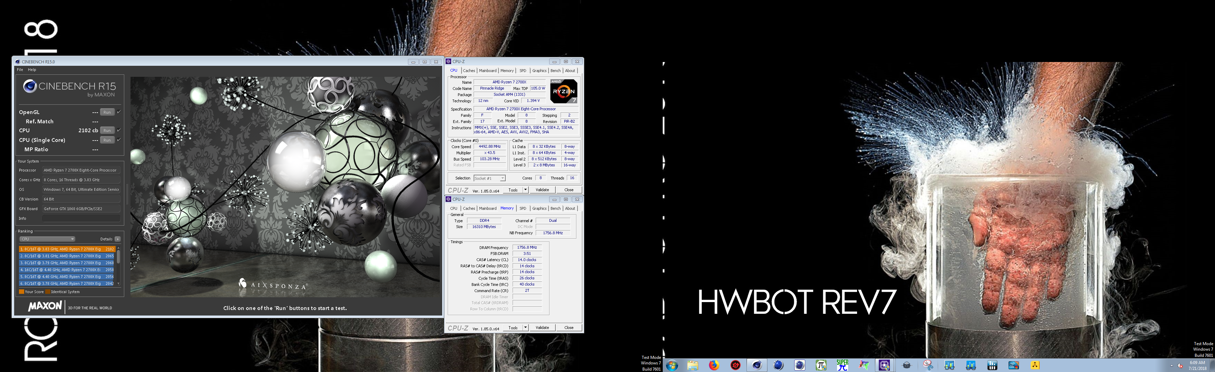Open CPU tab in bottom CPU-Z window
The width and height of the screenshot is (1215, 372).
454,209
